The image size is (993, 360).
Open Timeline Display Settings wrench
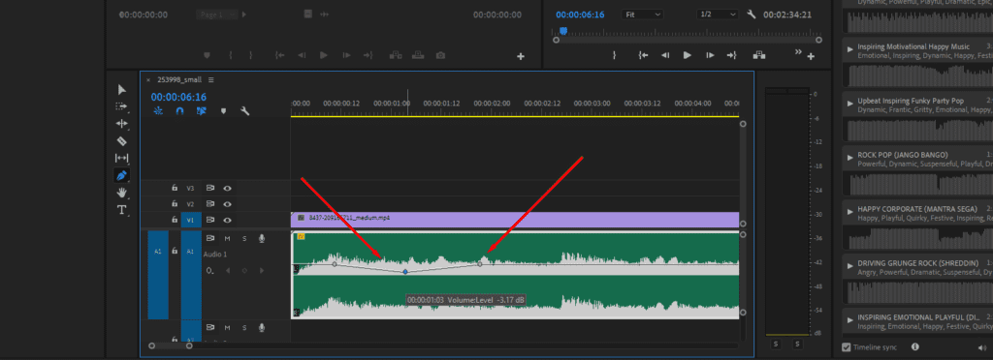[x=245, y=110]
